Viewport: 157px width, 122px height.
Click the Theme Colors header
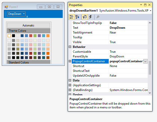(x=29, y=31)
